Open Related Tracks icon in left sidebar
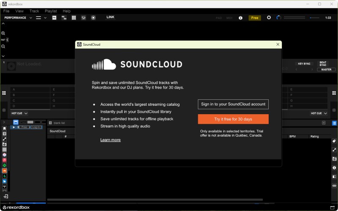Image resolution: width=338 pixels, height=211 pixels. (4, 139)
